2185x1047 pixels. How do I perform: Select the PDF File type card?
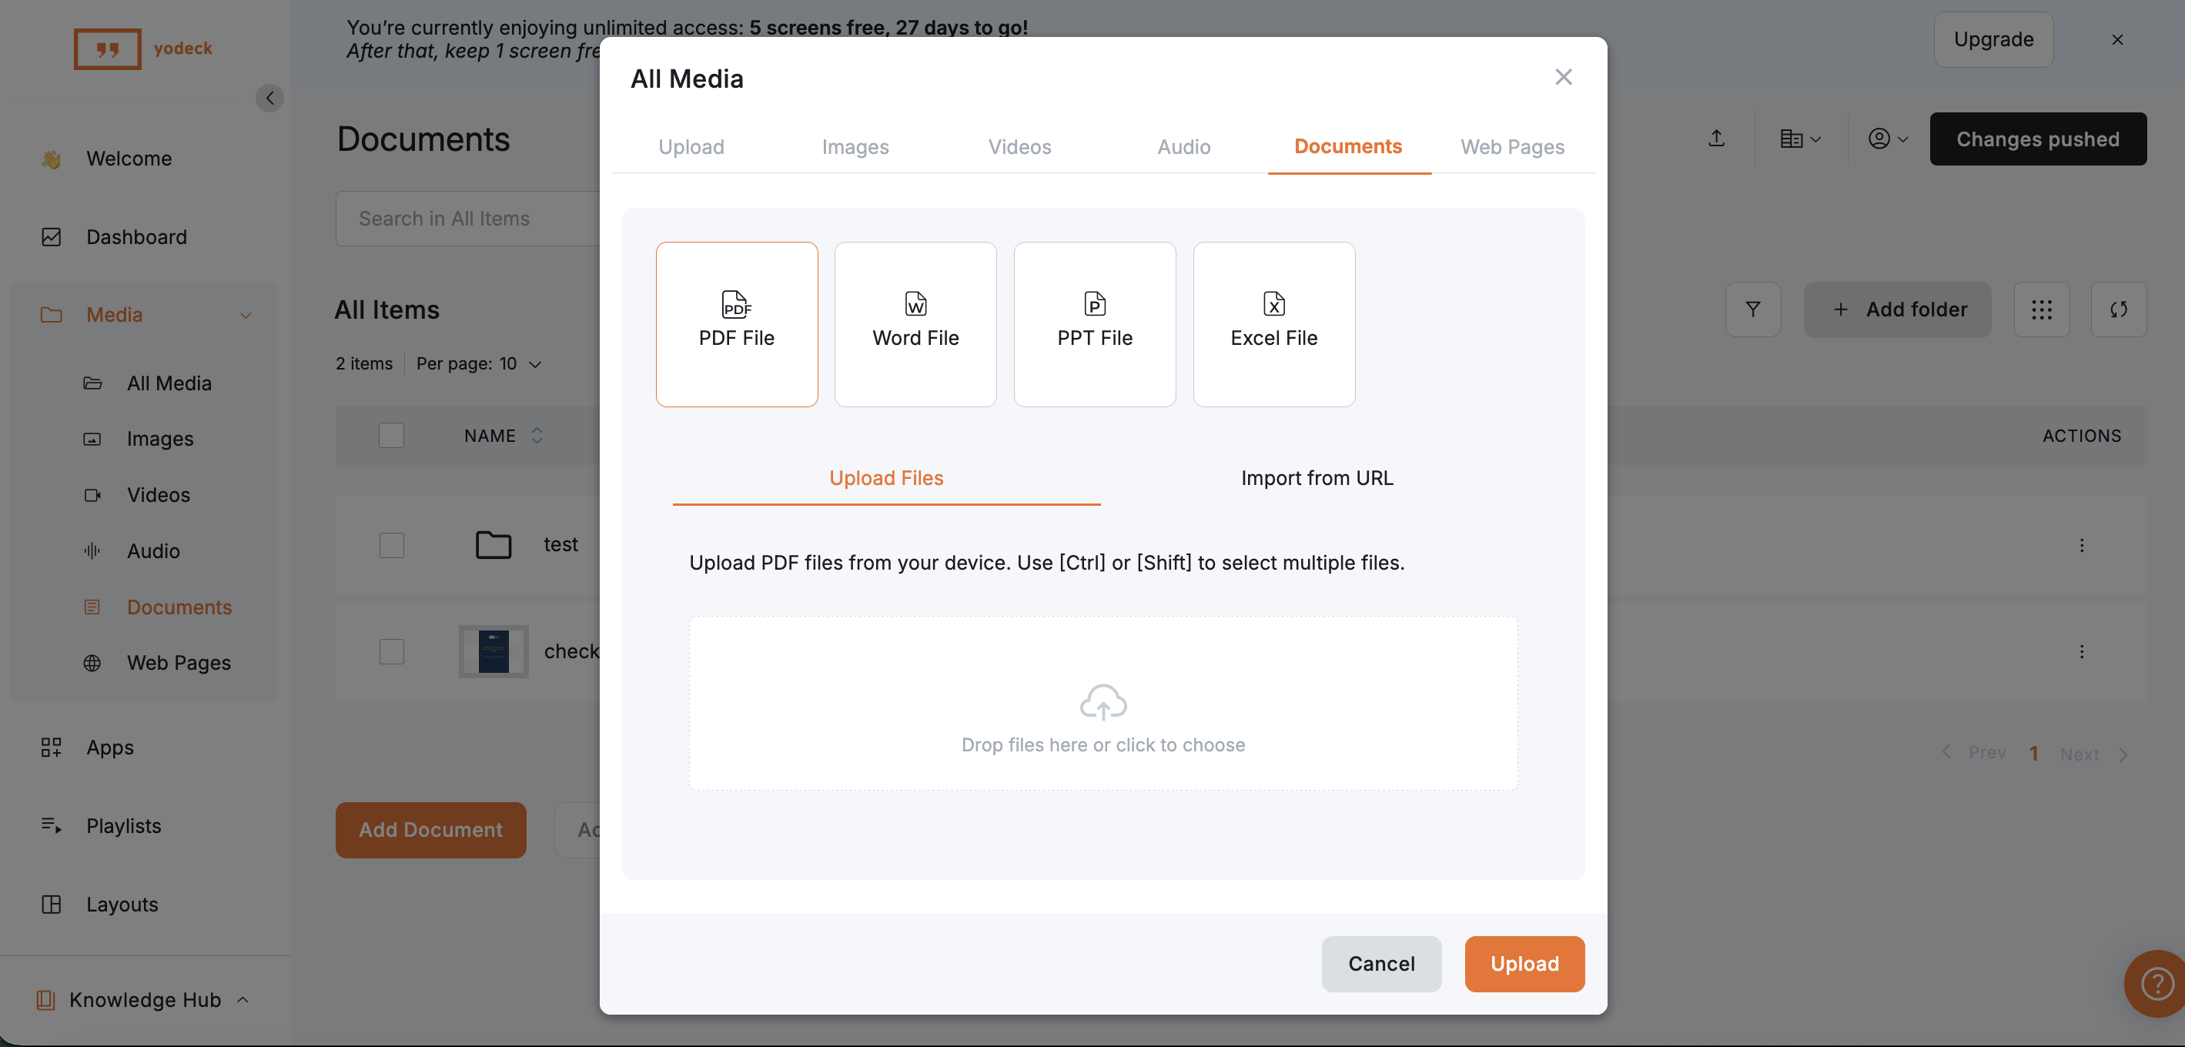(736, 323)
